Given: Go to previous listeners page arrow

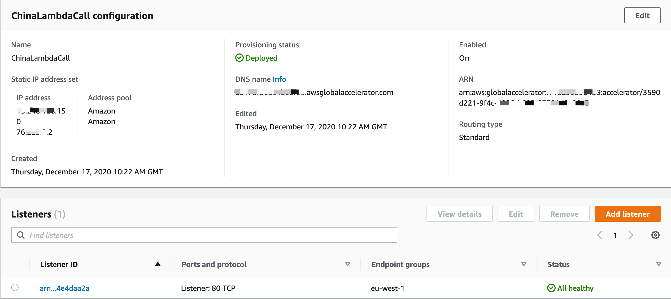Looking at the screenshot, I should point(600,235).
